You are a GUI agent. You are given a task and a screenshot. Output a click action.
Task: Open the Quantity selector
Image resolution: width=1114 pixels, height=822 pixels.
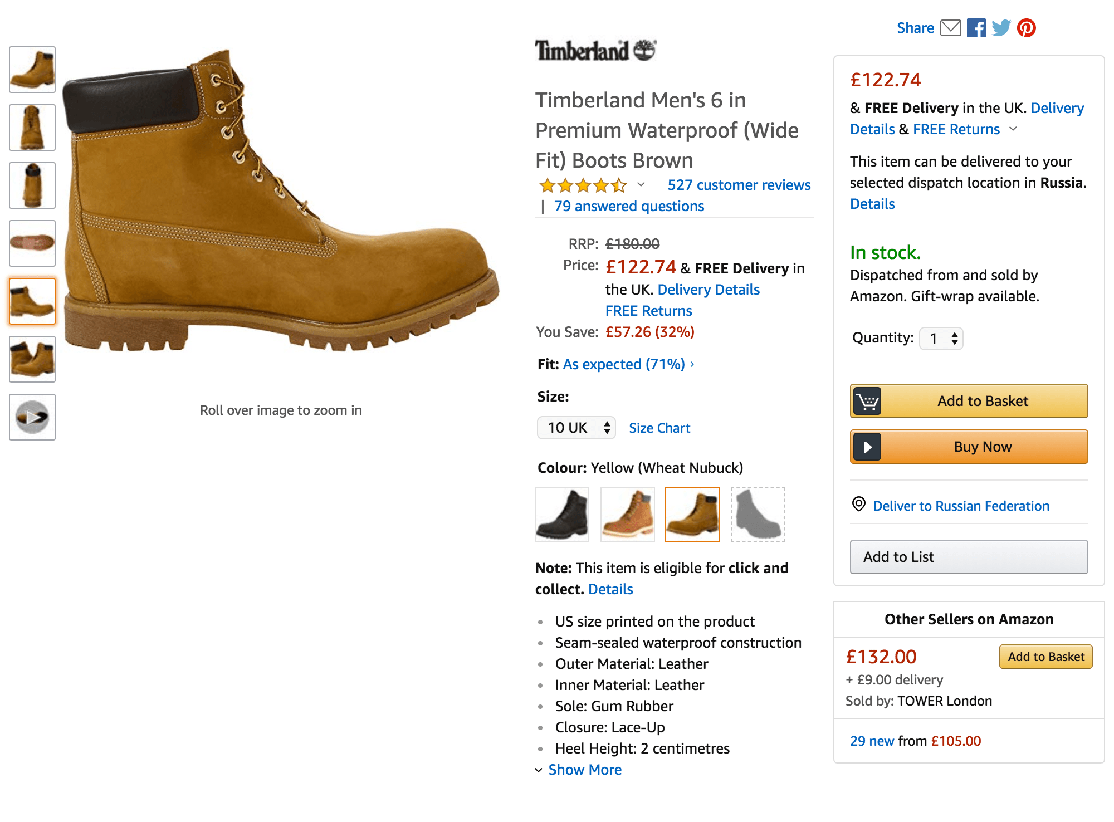(941, 339)
